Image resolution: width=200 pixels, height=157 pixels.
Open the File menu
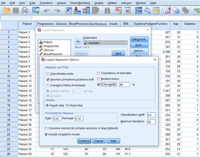(3, 3)
